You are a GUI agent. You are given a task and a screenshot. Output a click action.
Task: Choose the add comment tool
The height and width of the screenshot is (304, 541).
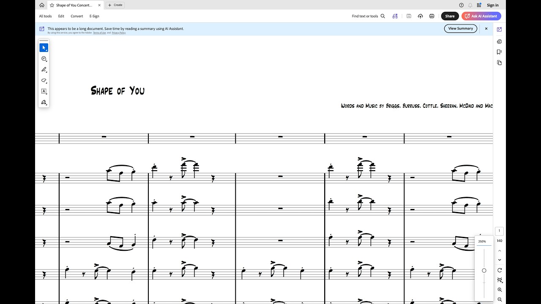coord(44,59)
